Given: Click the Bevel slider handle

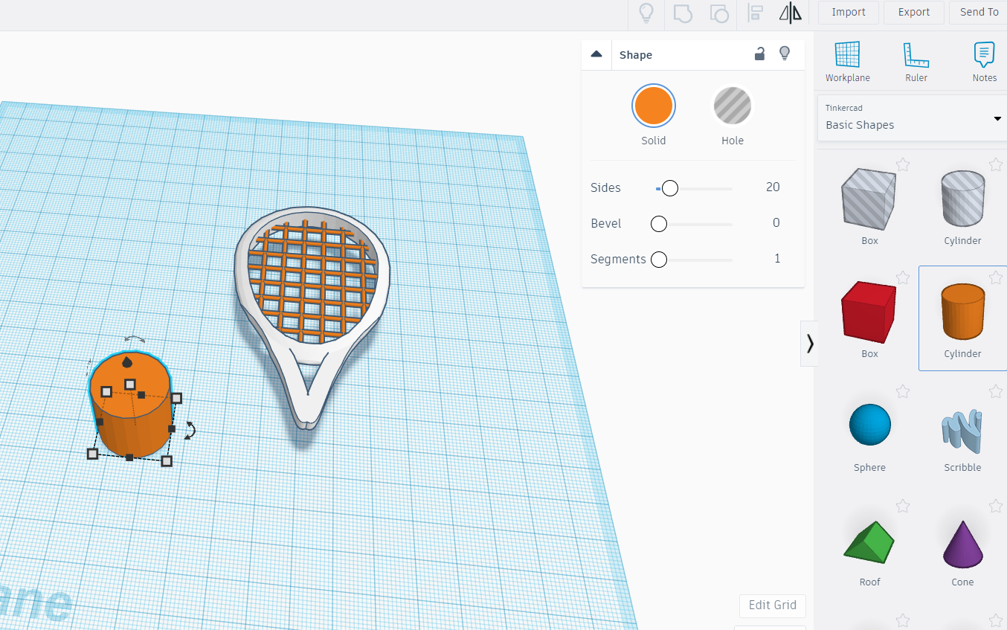Looking at the screenshot, I should click(658, 223).
